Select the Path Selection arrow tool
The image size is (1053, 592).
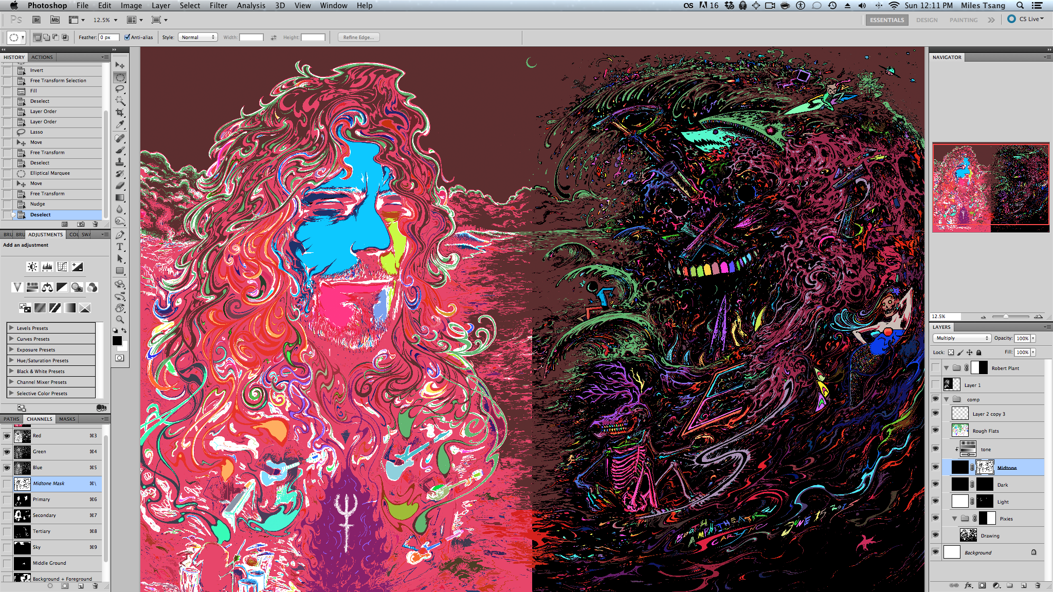pyautogui.click(x=120, y=258)
